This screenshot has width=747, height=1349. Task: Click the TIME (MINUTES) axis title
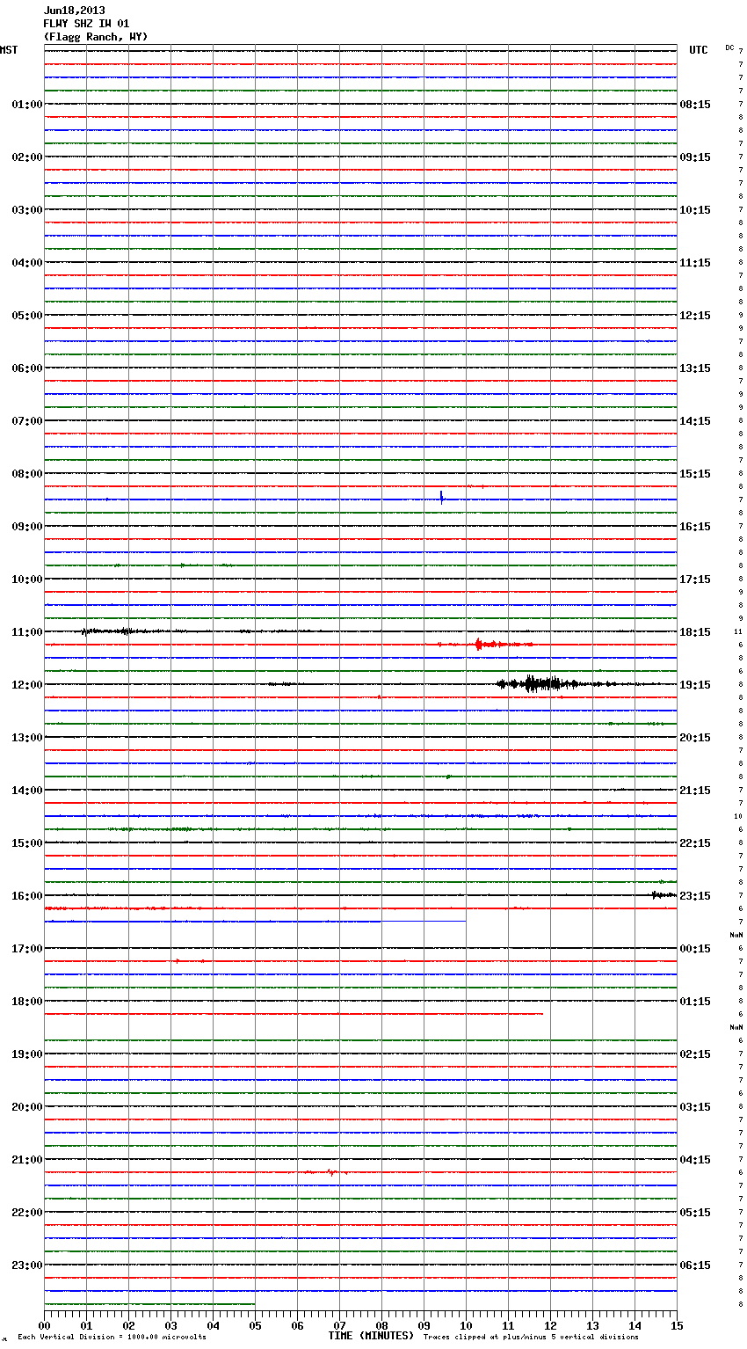point(371,1336)
